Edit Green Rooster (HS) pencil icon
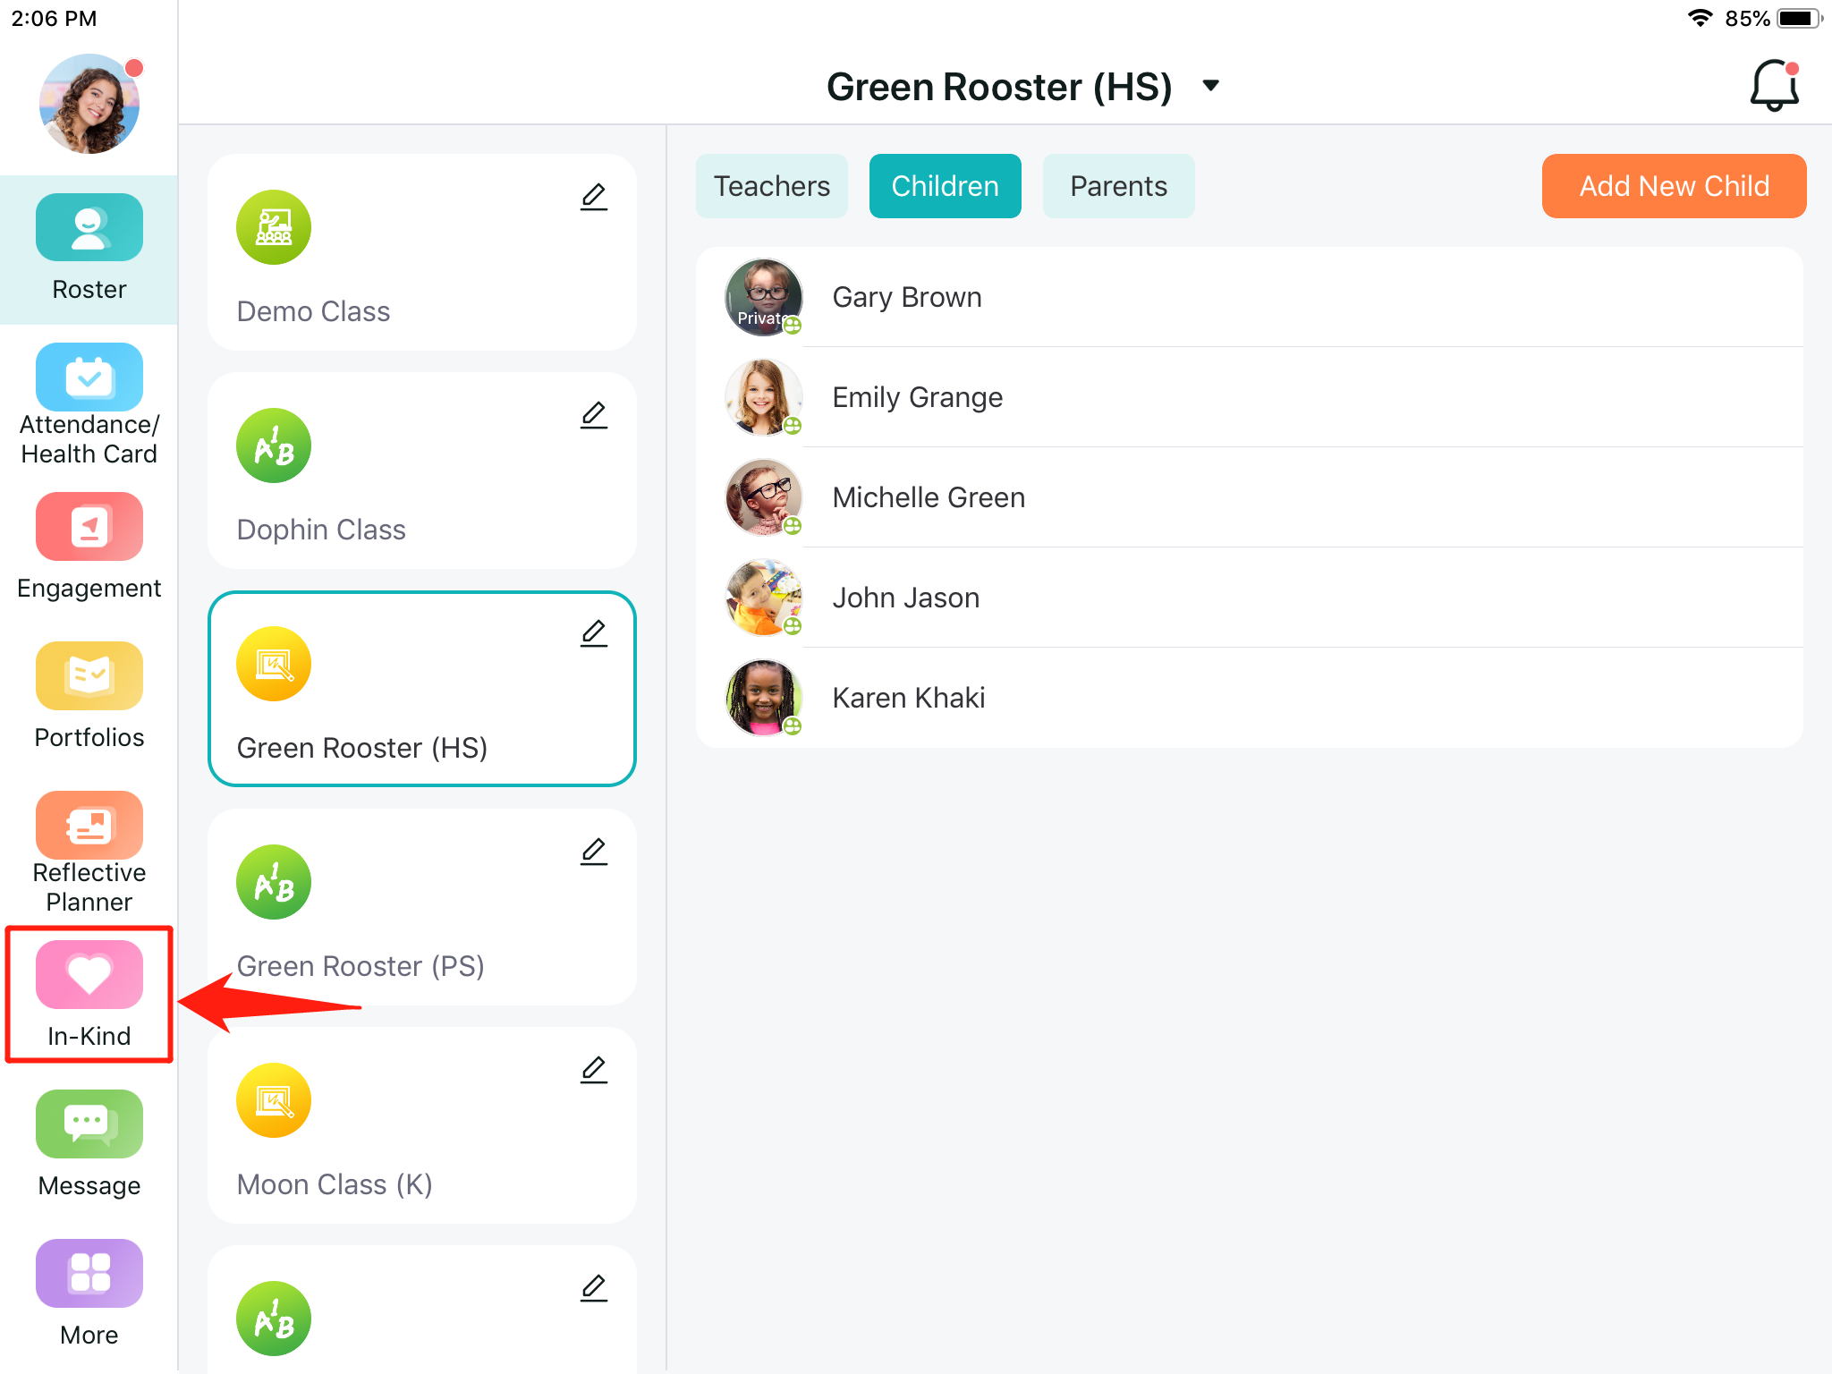Screen dimensions: 1832x1374 pos(594,633)
